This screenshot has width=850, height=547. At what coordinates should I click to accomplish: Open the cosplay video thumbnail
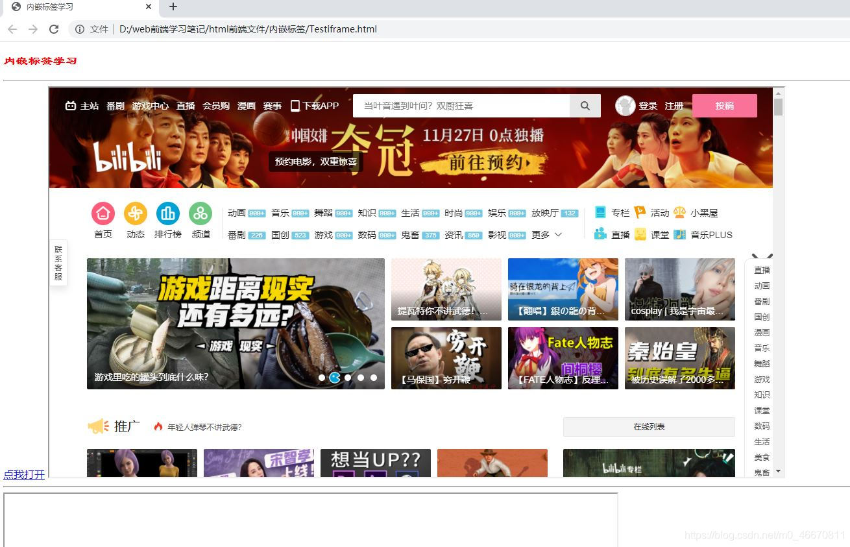[680, 289]
